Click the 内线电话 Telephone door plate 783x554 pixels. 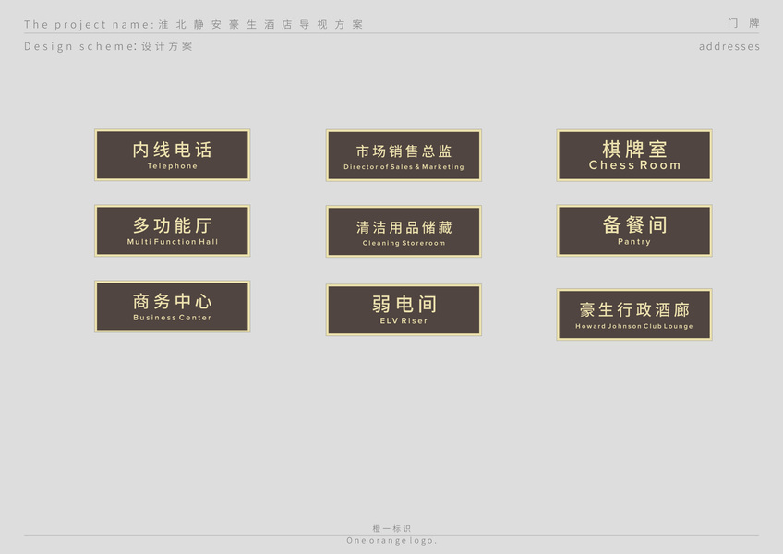click(173, 155)
